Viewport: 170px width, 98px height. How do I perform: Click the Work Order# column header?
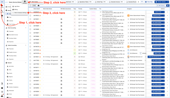click(x=37, y=9)
